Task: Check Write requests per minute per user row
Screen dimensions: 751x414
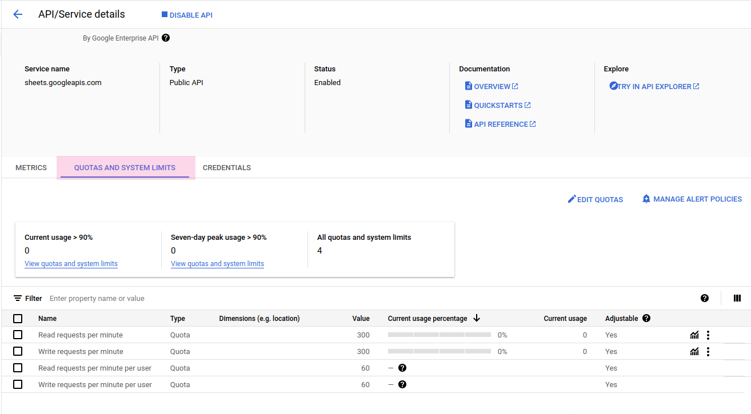Action: pyautogui.click(x=18, y=385)
